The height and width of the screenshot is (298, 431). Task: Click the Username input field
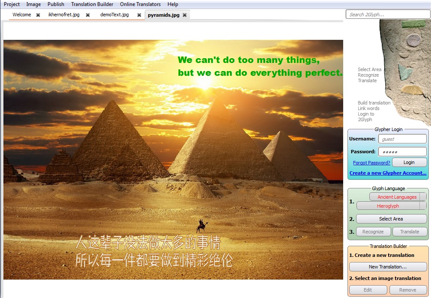[402, 139]
